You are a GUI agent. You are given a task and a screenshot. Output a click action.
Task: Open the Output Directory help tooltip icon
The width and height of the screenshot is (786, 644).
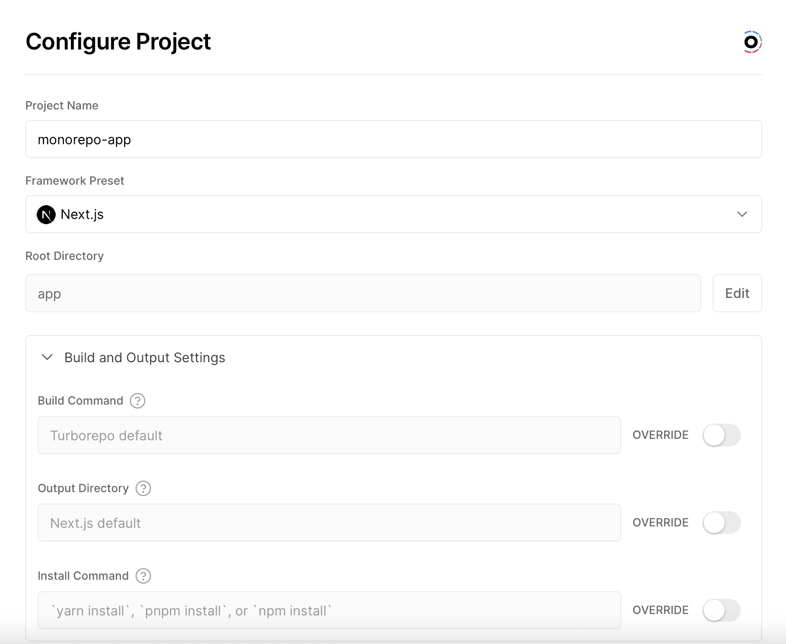(x=143, y=488)
